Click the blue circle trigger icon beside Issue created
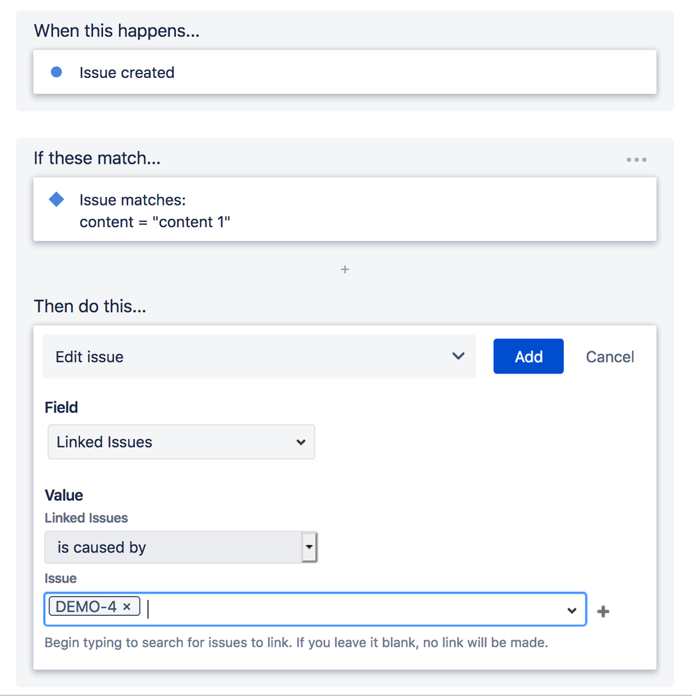 (56, 72)
